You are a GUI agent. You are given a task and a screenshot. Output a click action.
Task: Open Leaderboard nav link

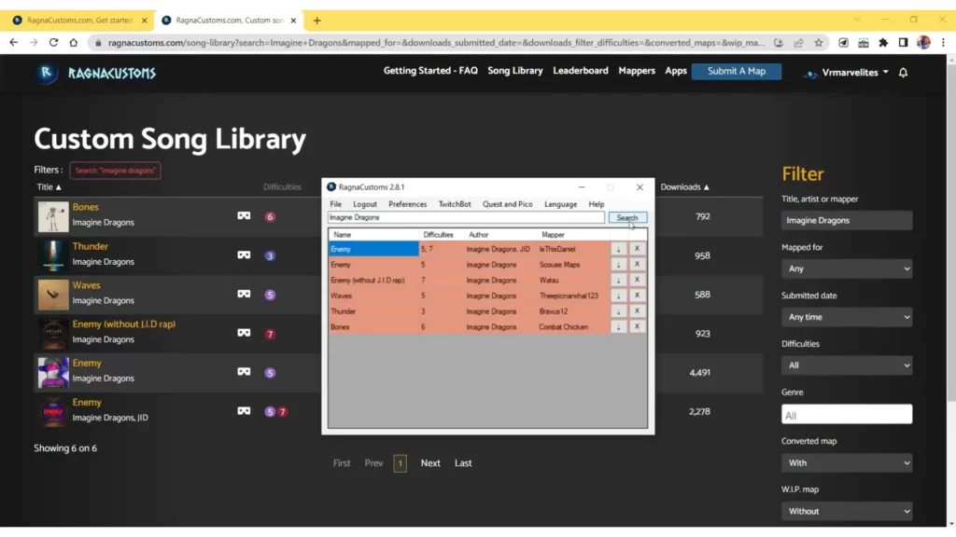[x=581, y=71]
